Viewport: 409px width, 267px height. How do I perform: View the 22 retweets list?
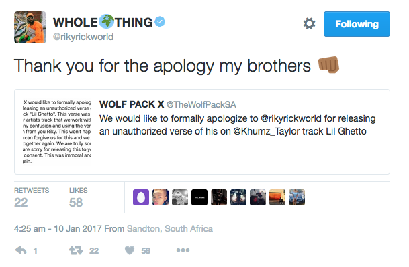[x=32, y=197]
